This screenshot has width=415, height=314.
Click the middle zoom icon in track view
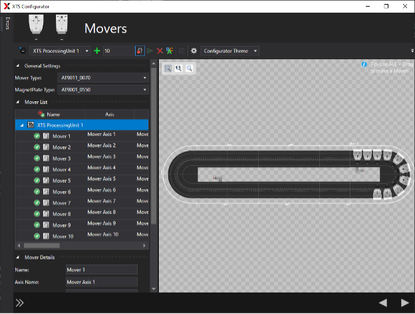pos(179,68)
